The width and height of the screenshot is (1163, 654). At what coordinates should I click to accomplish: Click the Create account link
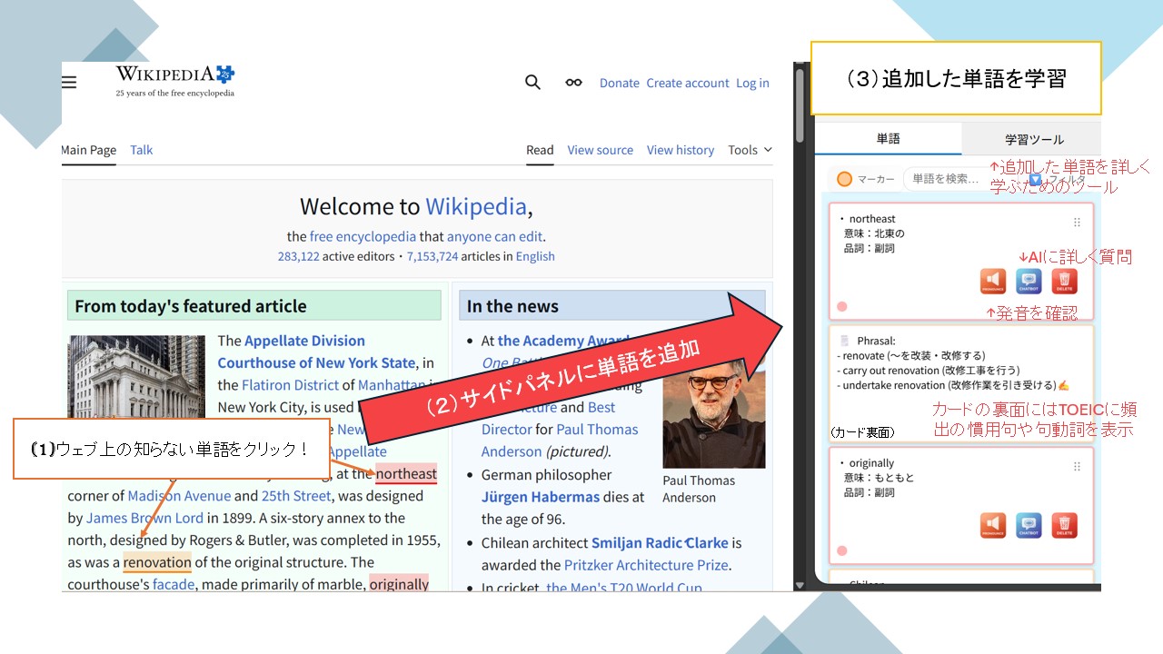tap(687, 83)
